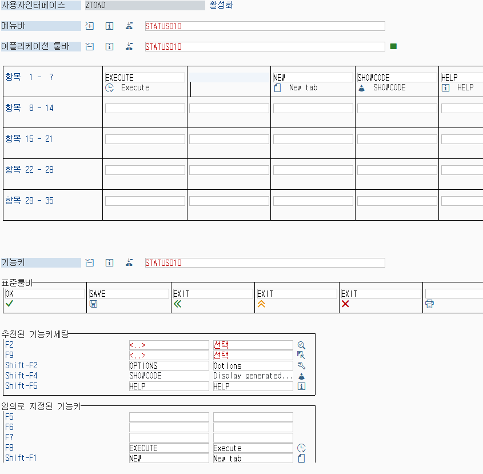Click EXIT field above the green back arrows
Screen dimensions: 483x474
pyautogui.click(x=213, y=294)
